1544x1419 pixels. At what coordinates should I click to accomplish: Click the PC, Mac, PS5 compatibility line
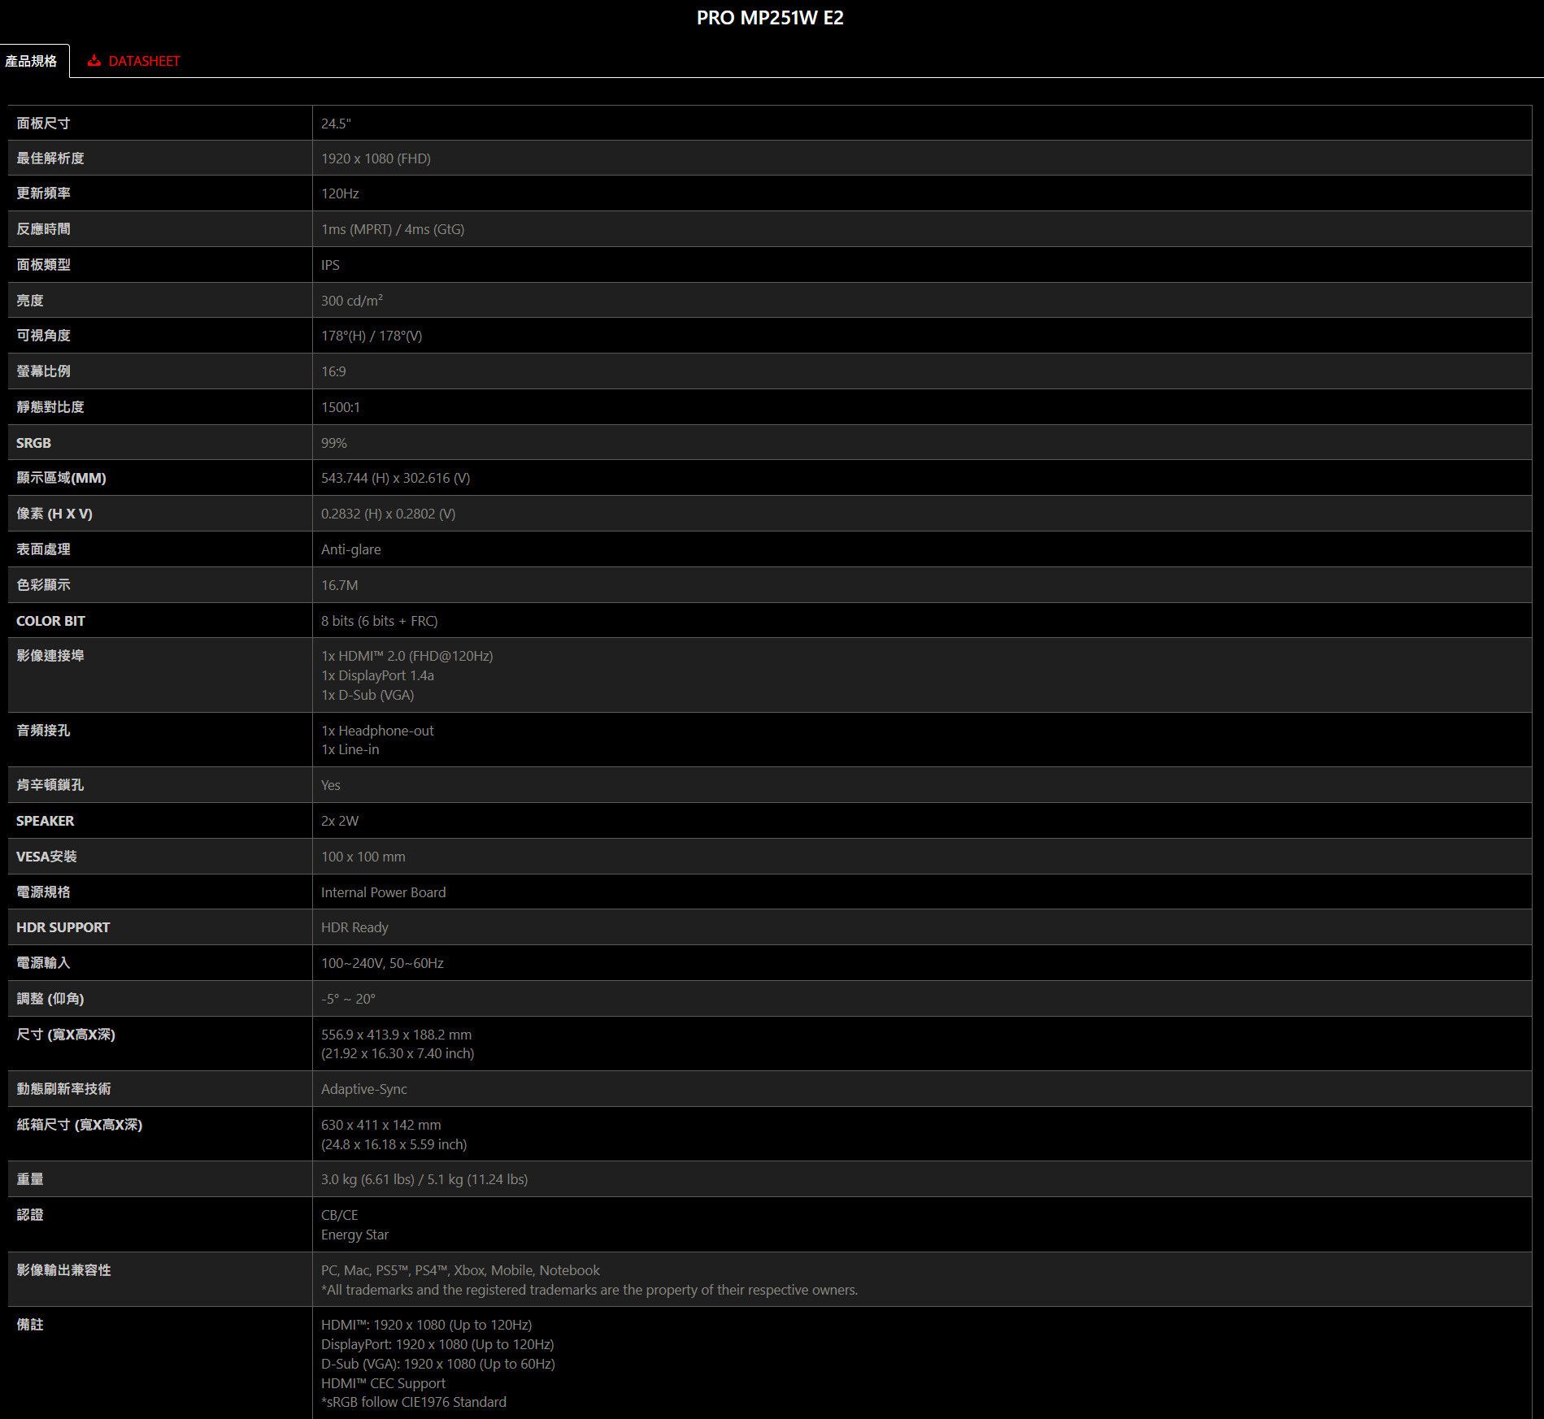(x=460, y=1270)
